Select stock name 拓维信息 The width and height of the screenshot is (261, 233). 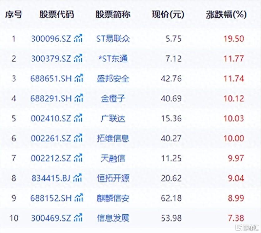tap(113, 138)
